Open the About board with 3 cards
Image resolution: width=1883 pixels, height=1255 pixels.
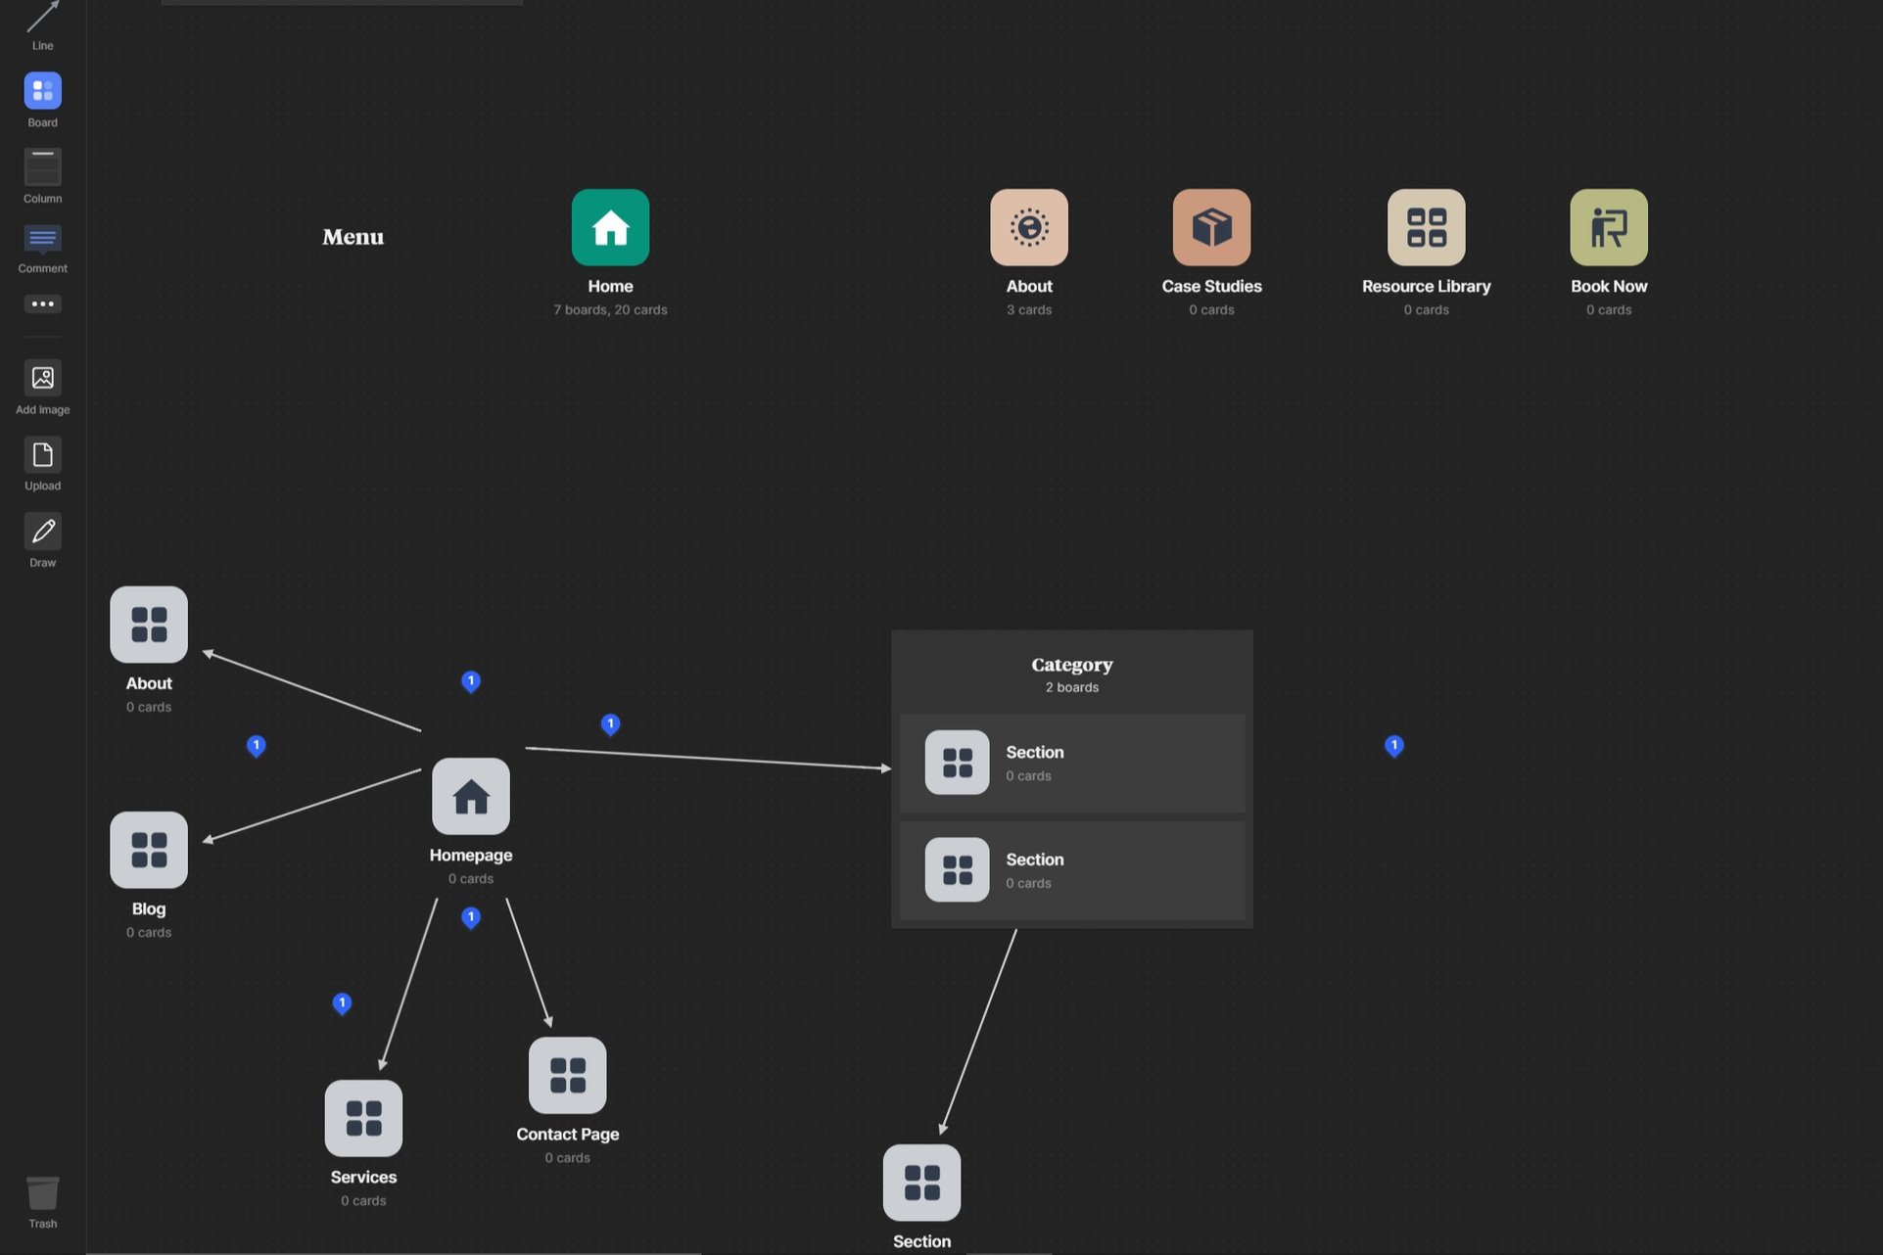(1029, 227)
